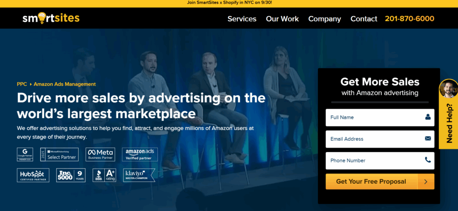Click the SmartSites logo
Screen dimensions: 458x211
pos(51,18)
